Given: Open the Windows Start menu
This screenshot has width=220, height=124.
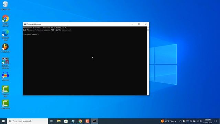Looking at the screenshot, I should 3,121.
